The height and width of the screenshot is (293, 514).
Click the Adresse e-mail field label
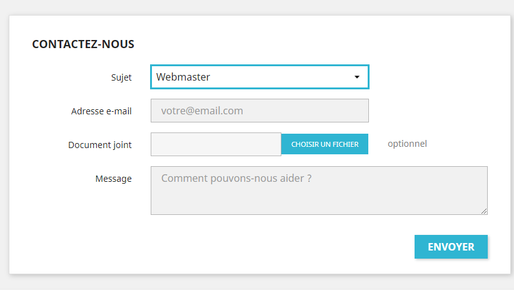point(101,111)
